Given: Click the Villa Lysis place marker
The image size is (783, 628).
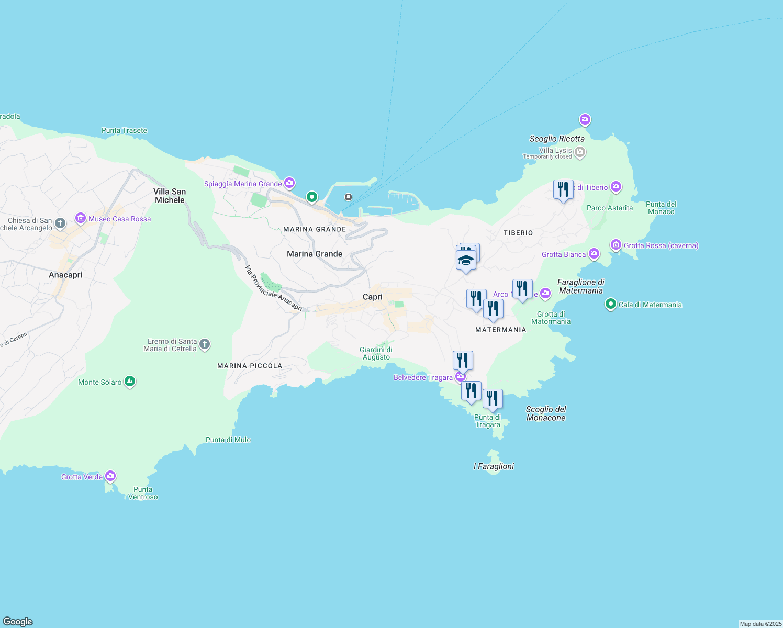Looking at the screenshot, I should [x=580, y=152].
